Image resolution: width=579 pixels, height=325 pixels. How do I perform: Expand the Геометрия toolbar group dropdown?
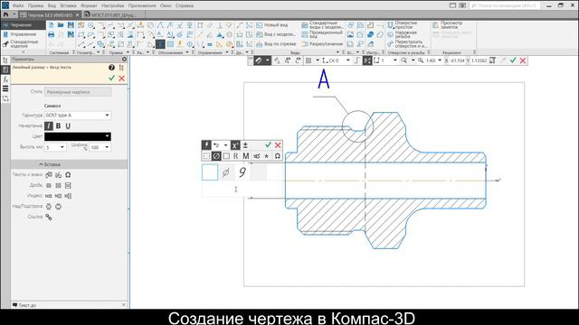coord(98,52)
